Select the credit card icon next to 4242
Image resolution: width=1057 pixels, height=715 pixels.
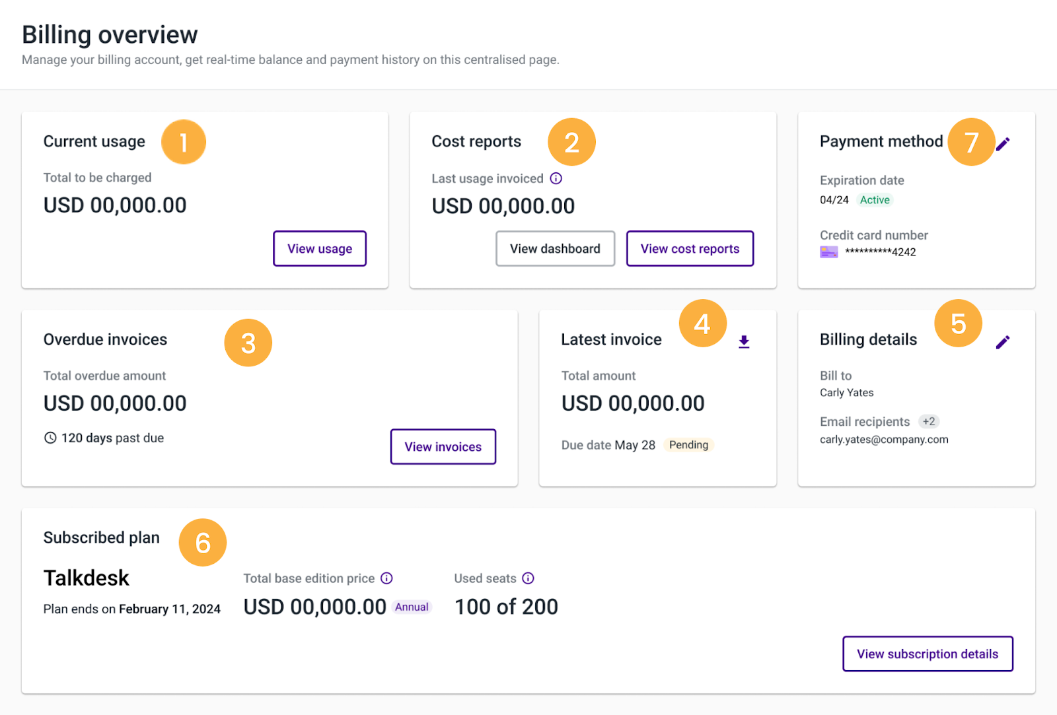(x=828, y=252)
